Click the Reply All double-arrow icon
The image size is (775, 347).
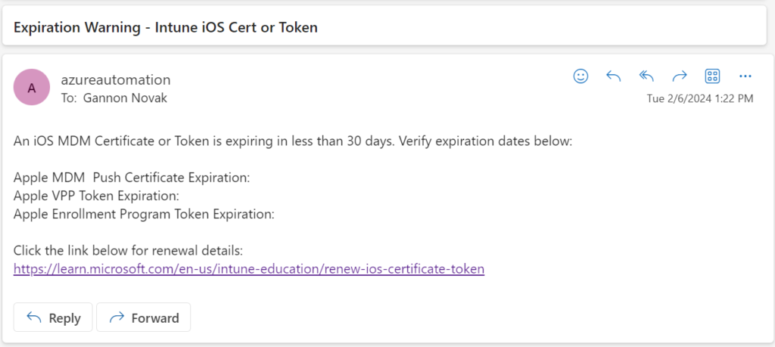(646, 76)
